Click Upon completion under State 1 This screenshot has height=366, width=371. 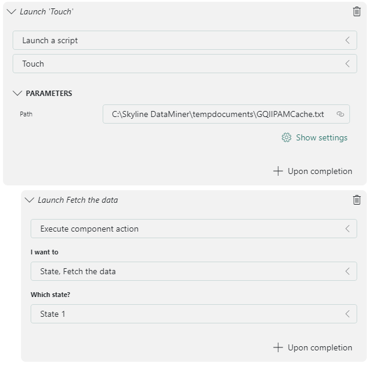pos(319,347)
